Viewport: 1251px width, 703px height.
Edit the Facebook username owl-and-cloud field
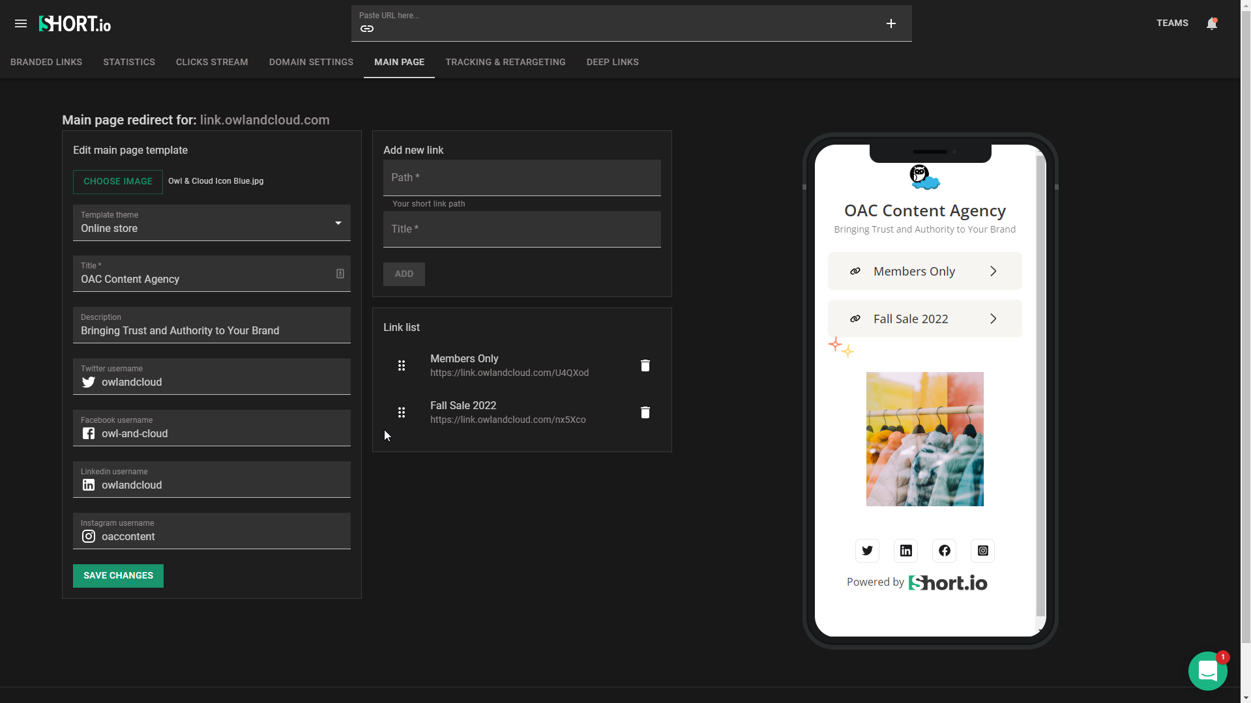(212, 428)
